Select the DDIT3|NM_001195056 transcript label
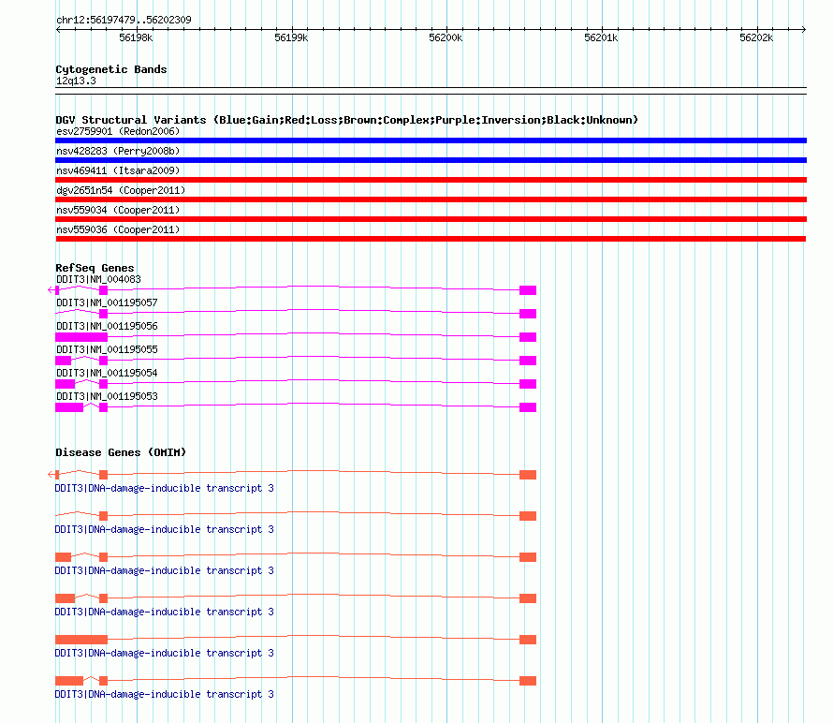 click(x=107, y=326)
